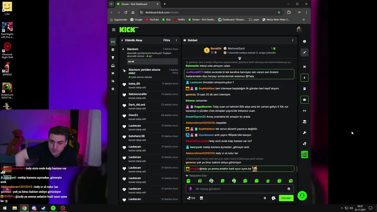377x212 pixels.
Task: Open Steam from the taskbar
Action: (43, 208)
